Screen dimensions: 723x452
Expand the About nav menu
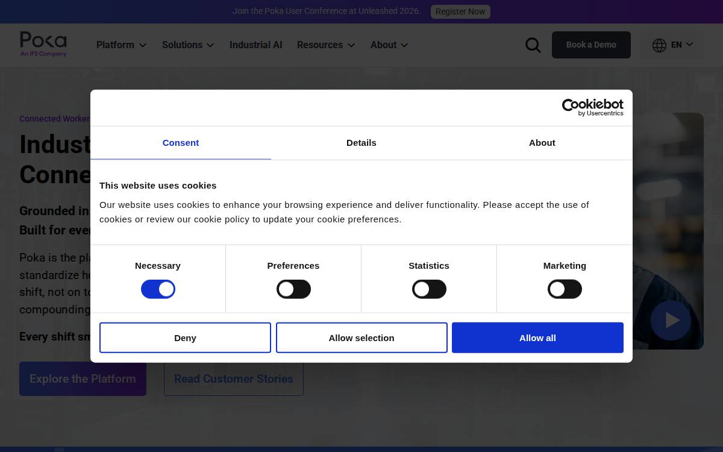(x=389, y=45)
